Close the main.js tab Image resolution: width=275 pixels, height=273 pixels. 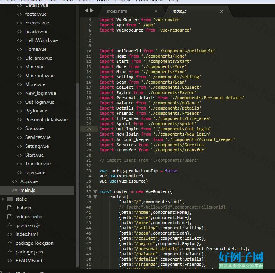tap(221, 12)
